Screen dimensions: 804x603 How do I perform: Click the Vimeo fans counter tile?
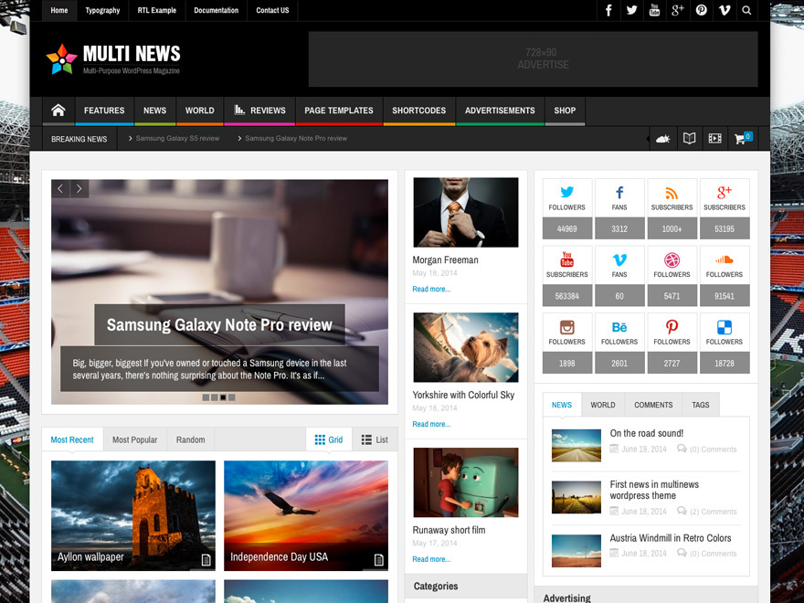point(619,276)
